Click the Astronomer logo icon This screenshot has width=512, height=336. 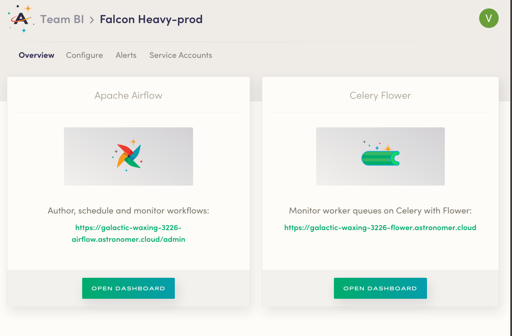[x=21, y=19]
